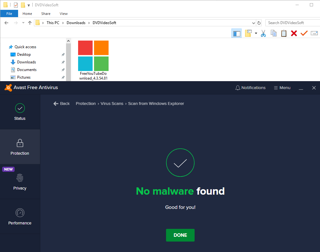Click the Search DVDVideoSoft field
320x252 pixels.
click(x=293, y=23)
